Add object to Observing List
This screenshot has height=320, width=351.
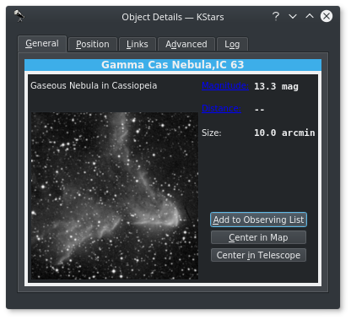coord(258,220)
